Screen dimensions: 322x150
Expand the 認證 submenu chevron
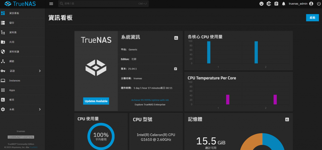tap(40, 71)
